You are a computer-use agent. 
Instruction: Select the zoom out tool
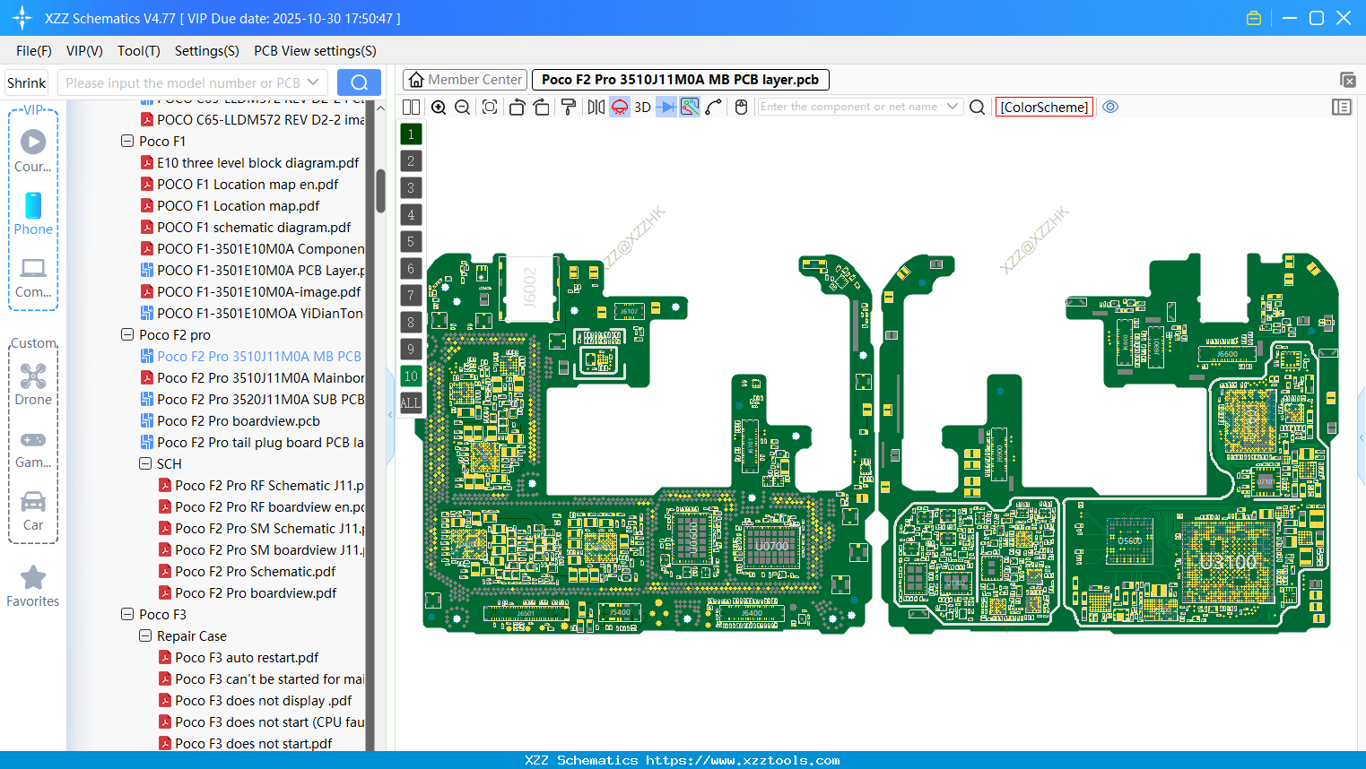pyautogui.click(x=461, y=107)
